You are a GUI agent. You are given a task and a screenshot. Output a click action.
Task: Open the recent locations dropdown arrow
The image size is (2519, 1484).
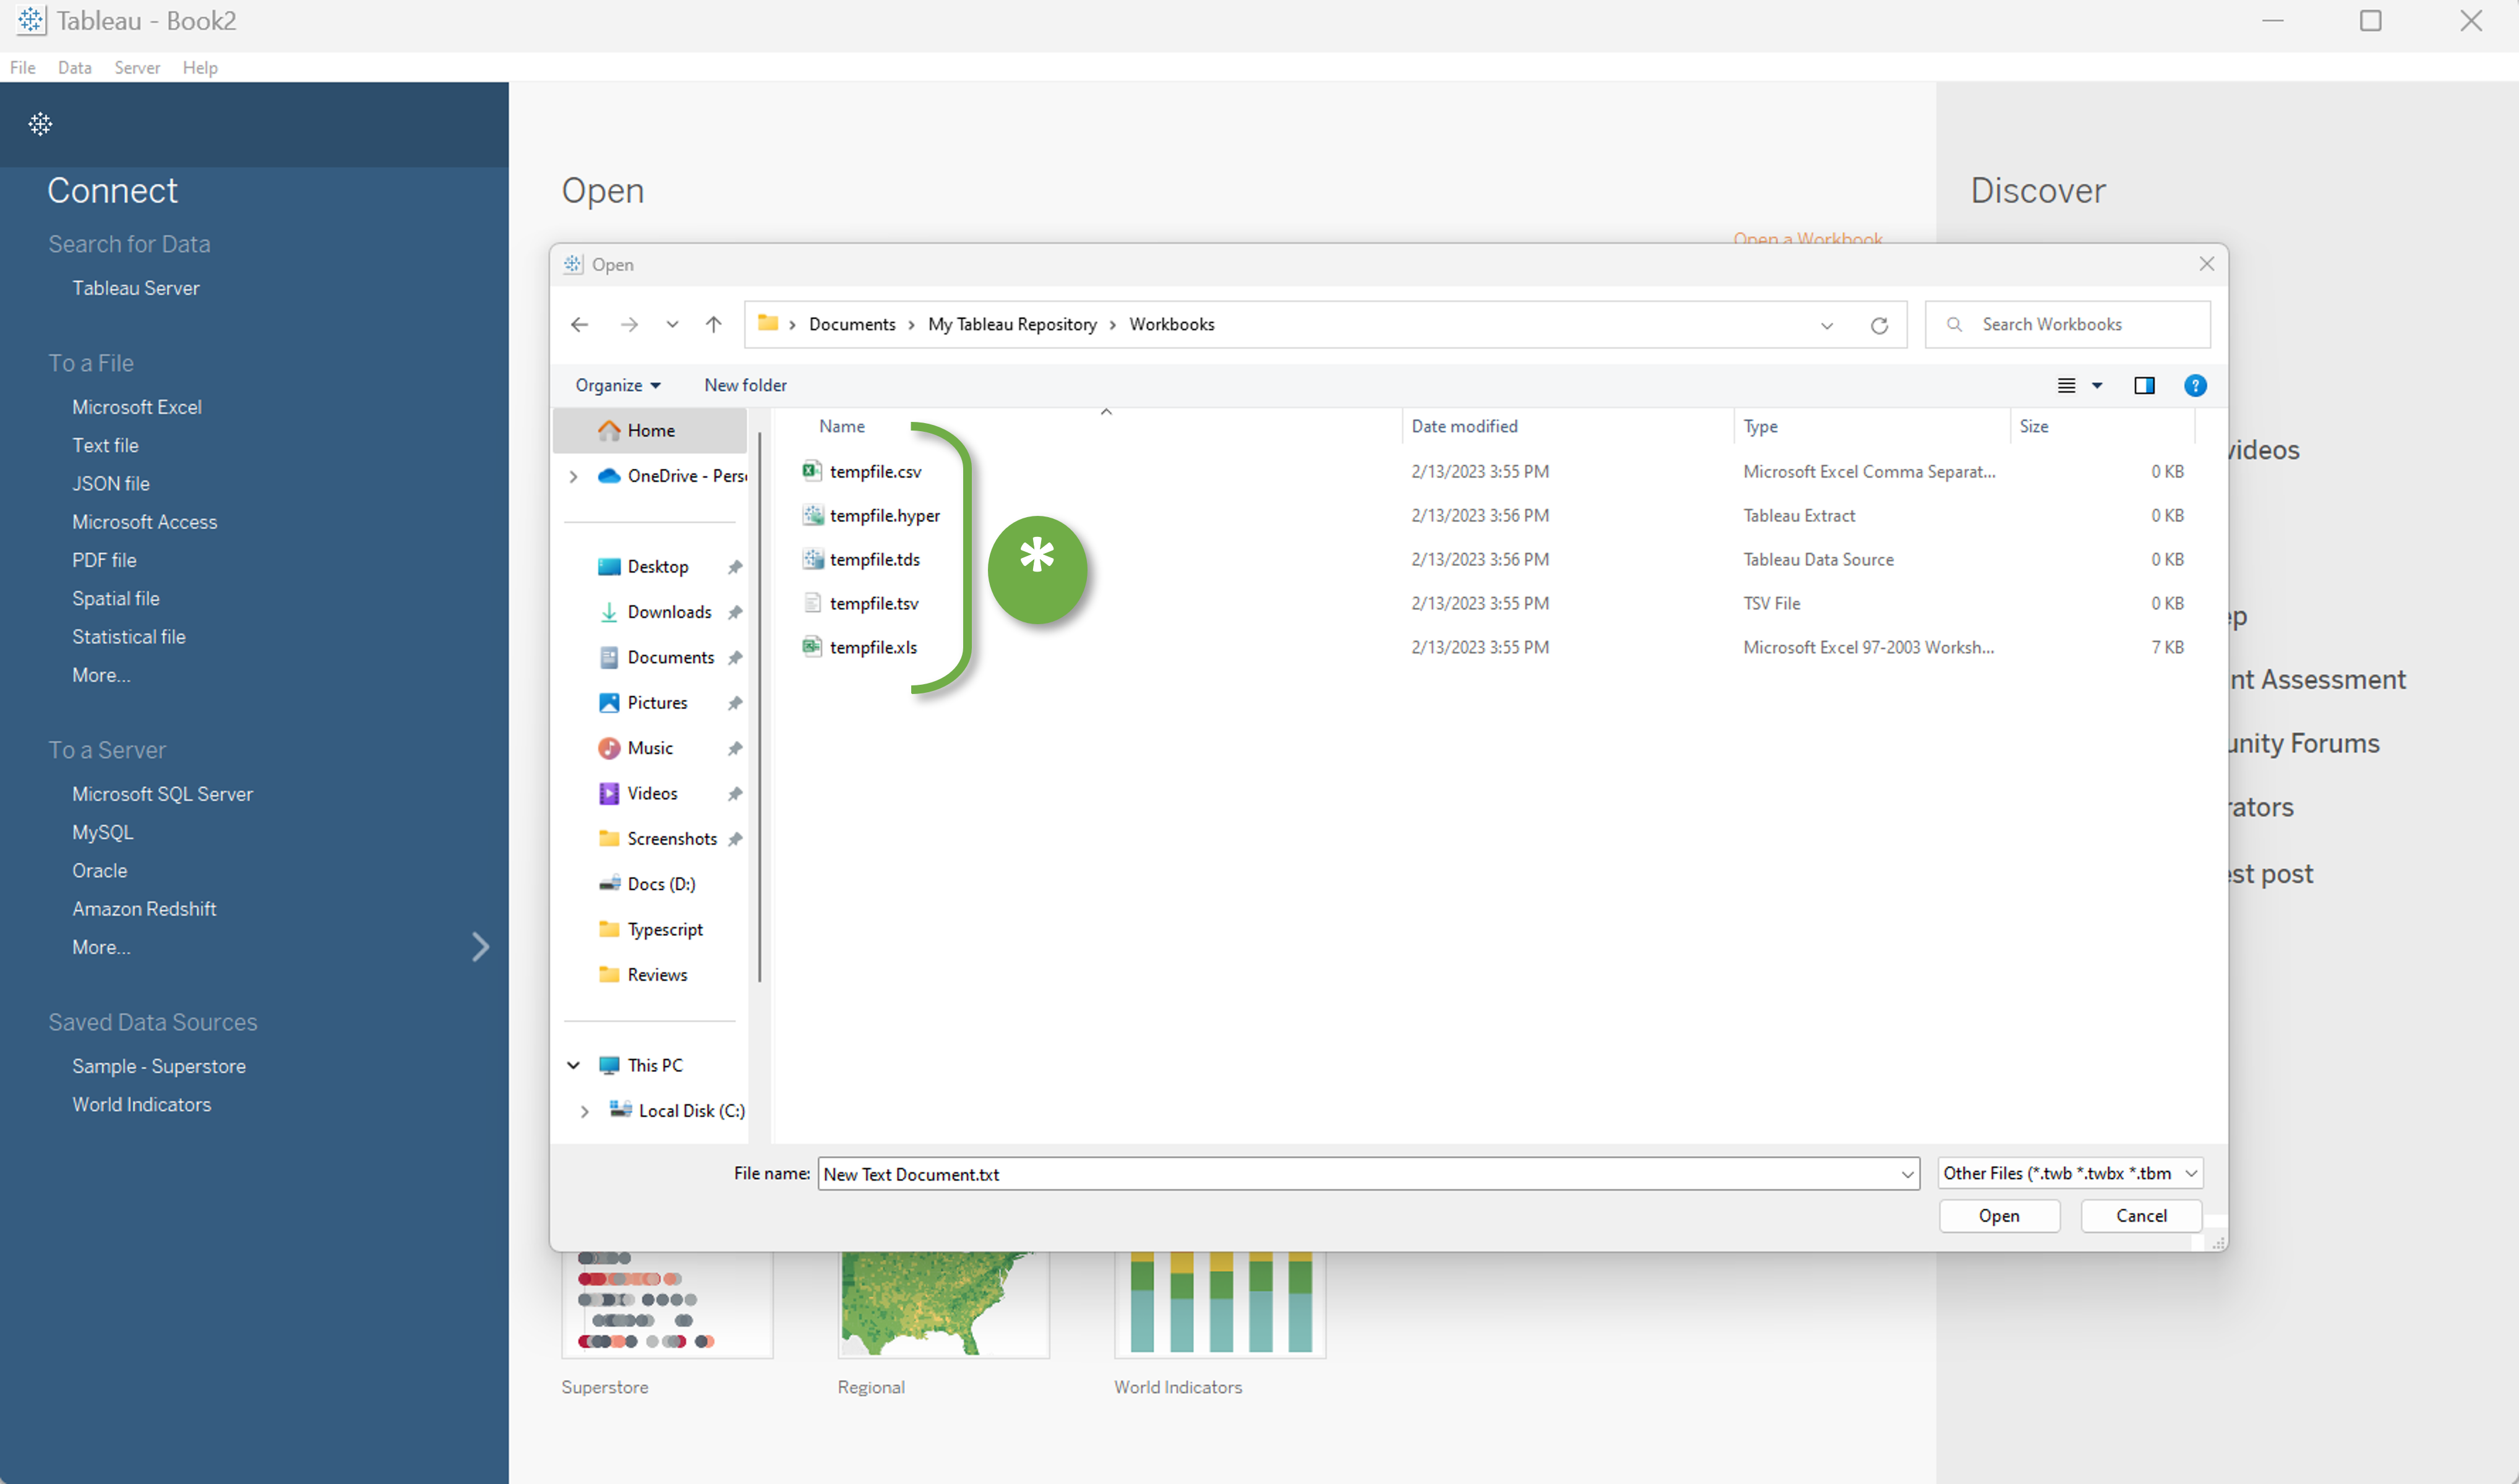click(672, 324)
